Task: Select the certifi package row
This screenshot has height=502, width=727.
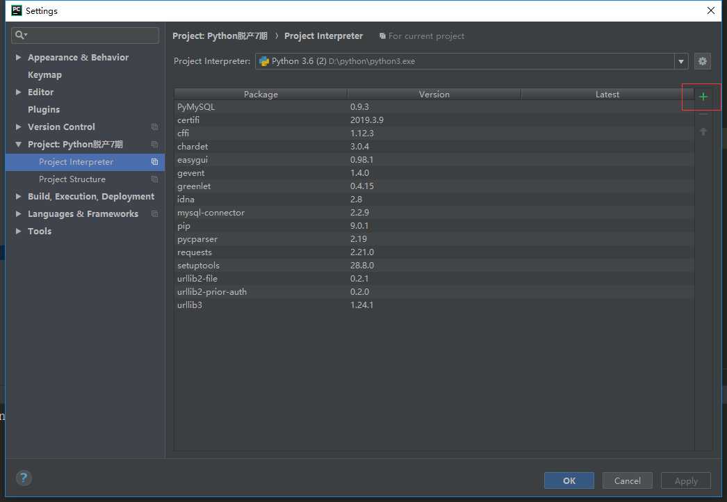Action: (434, 120)
